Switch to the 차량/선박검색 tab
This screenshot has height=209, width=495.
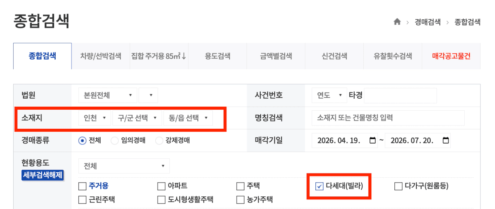pos(101,56)
